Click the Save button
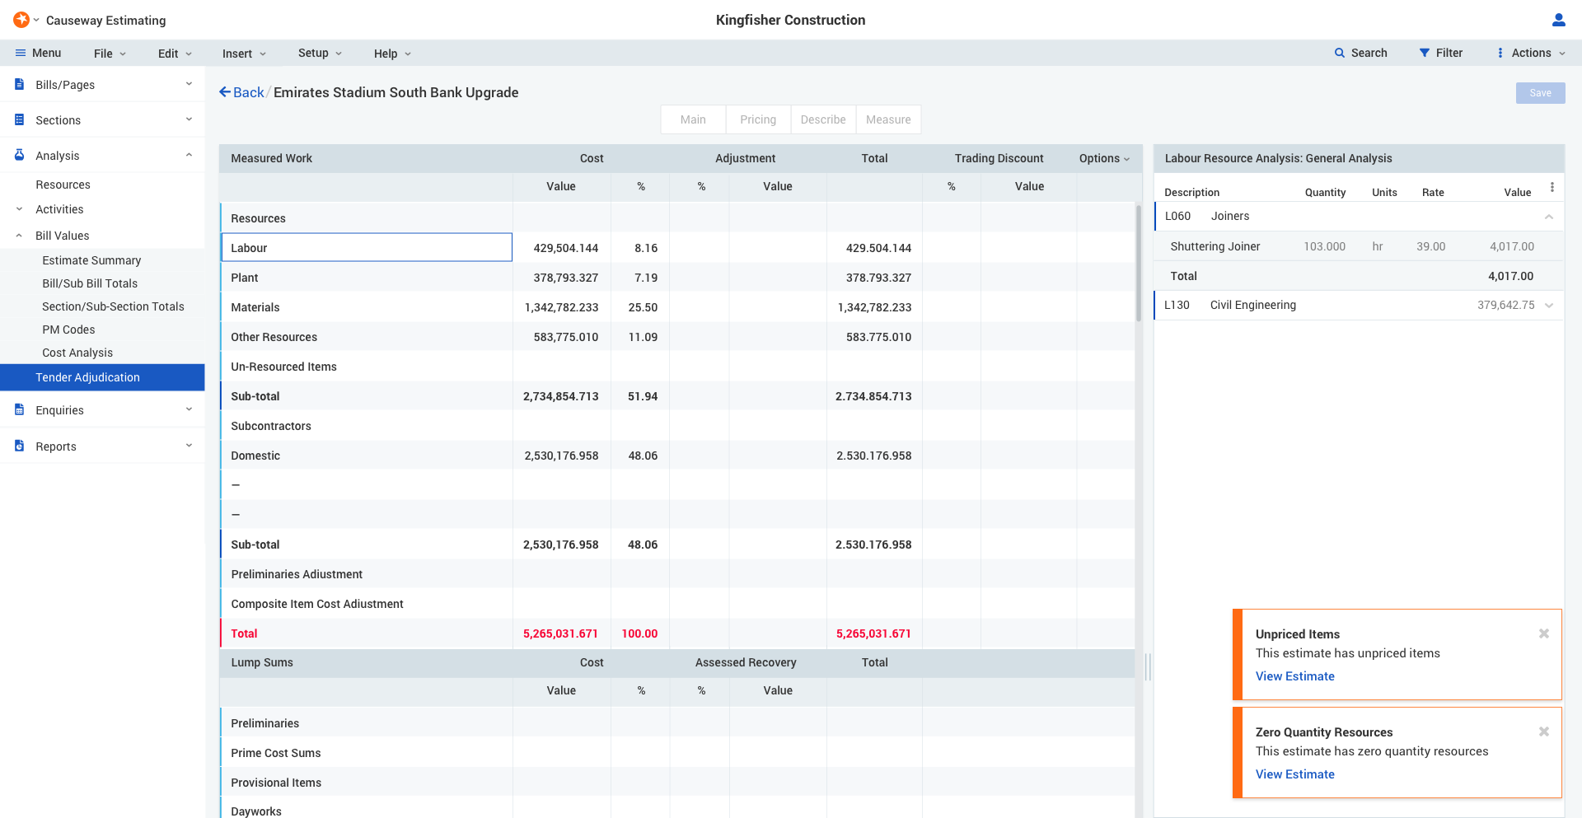 1540,93
